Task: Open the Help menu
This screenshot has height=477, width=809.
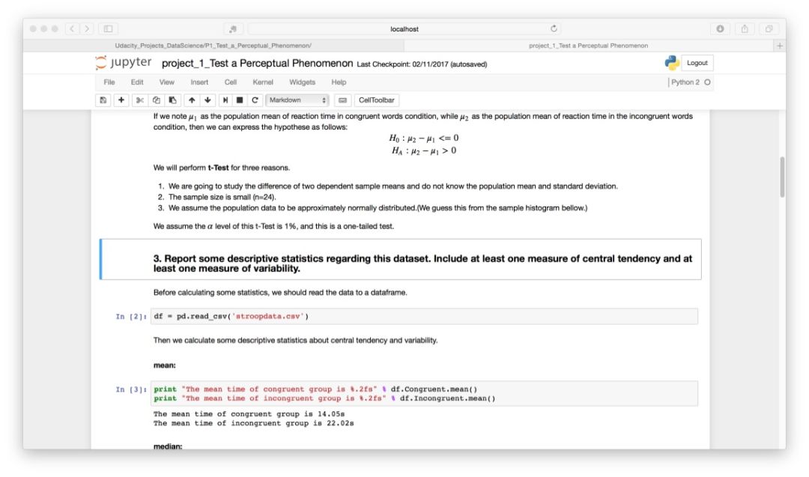Action: point(339,82)
